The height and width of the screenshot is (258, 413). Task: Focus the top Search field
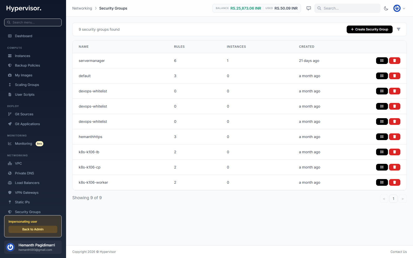347,8
